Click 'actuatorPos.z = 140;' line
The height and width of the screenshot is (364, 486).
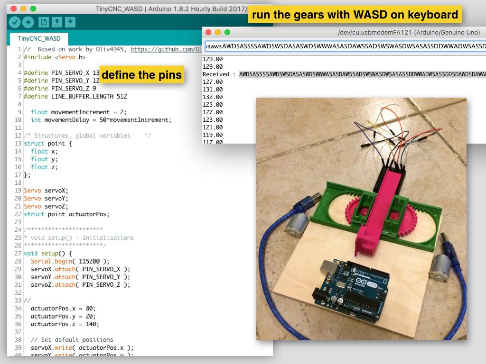click(65, 324)
